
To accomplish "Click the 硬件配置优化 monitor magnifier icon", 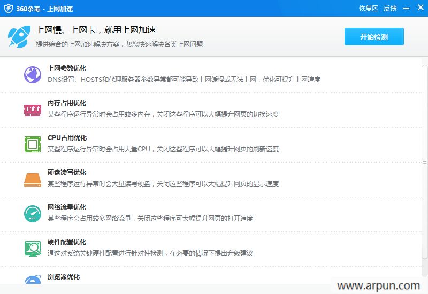I will coord(33,249).
